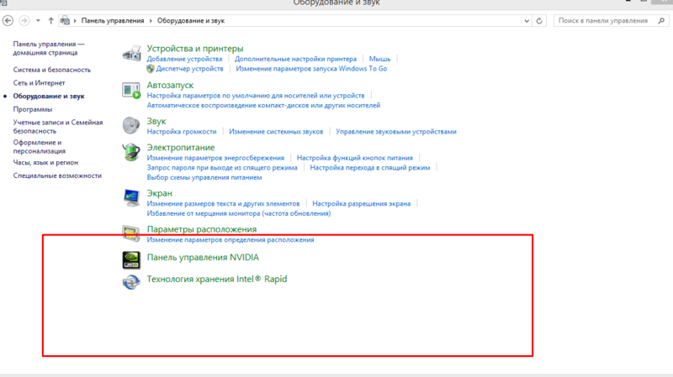This screenshot has height=377, width=673.
Task: Open Программы in sidebar
Action: 33,109
